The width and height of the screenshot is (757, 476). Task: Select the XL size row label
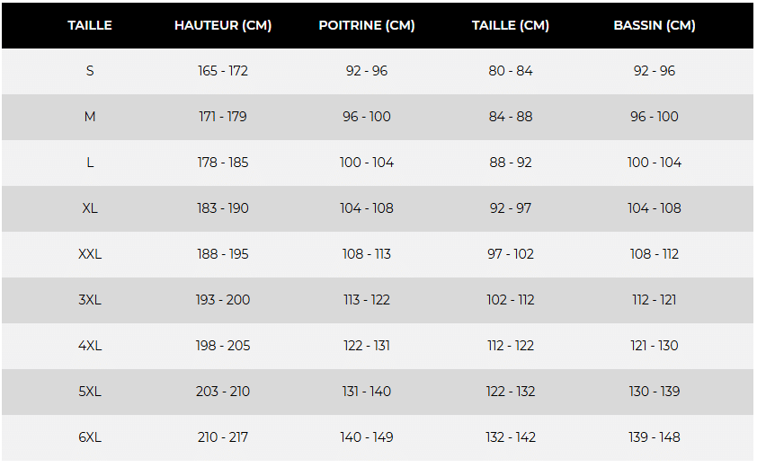pyautogui.click(x=90, y=208)
